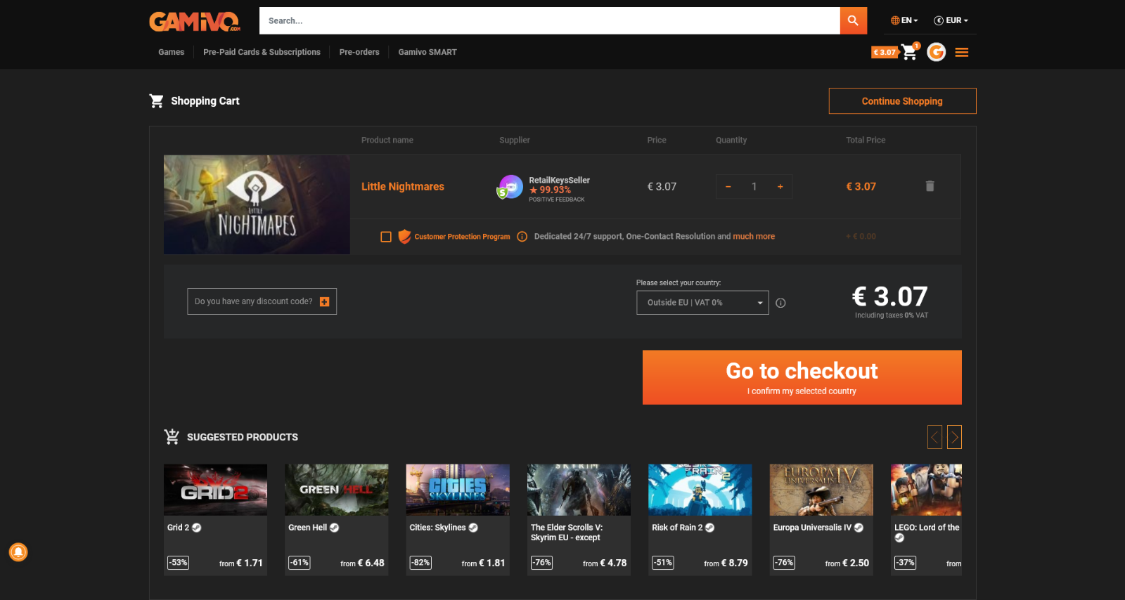Click RetailKeysSeller supplier avatar
This screenshot has width=1125, height=600.
tap(510, 188)
